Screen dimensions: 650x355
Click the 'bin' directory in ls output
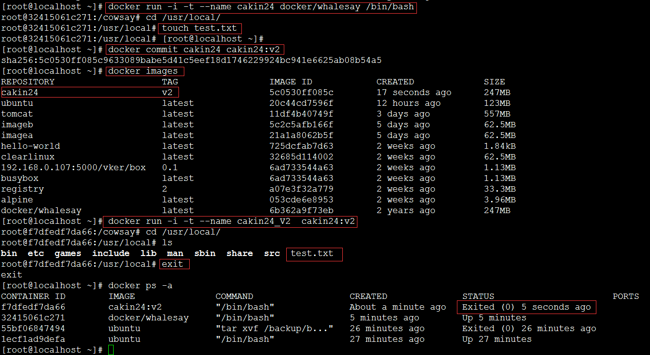coord(9,254)
